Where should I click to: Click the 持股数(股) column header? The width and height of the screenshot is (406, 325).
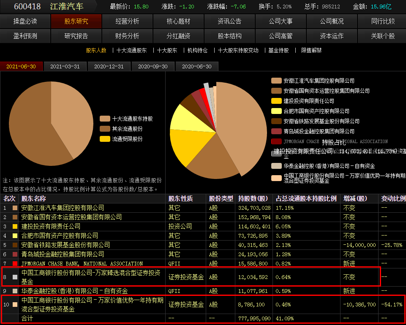point(254,199)
